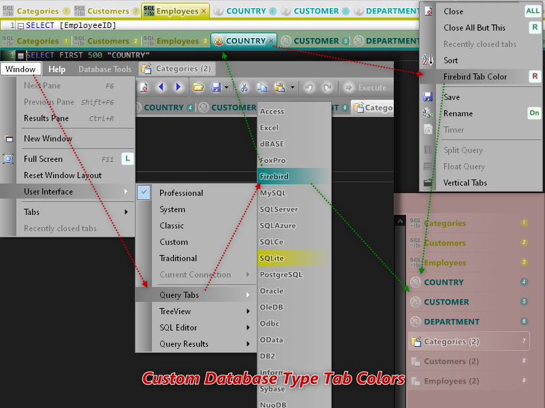Open the Database Tools menu
This screenshot has width=545, height=408.
(105, 69)
